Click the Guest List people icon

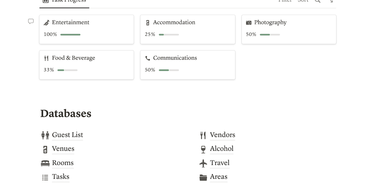(45, 135)
